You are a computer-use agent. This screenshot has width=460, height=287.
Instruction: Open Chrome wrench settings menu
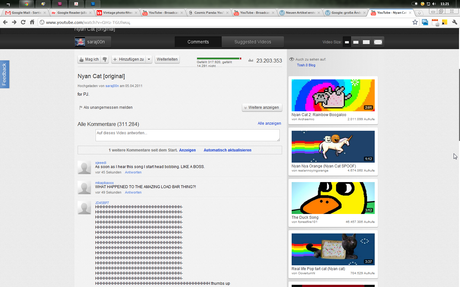[x=455, y=22]
